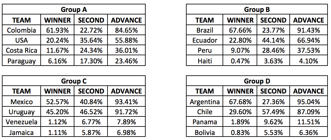The height and width of the screenshot is (140, 331).
Task: Click the Panama team cell
Action: pyautogui.click(x=205, y=122)
